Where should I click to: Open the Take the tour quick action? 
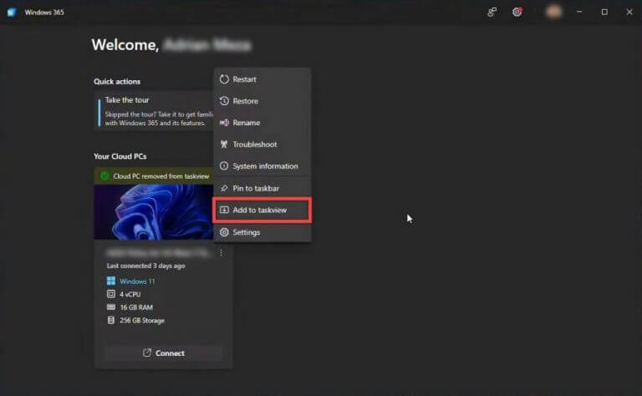pos(154,111)
